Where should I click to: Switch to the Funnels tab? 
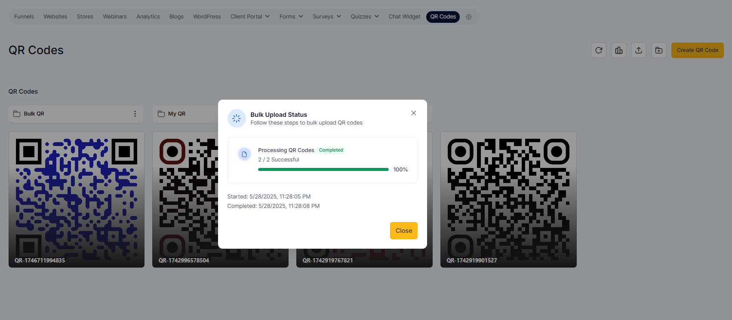[x=24, y=17]
